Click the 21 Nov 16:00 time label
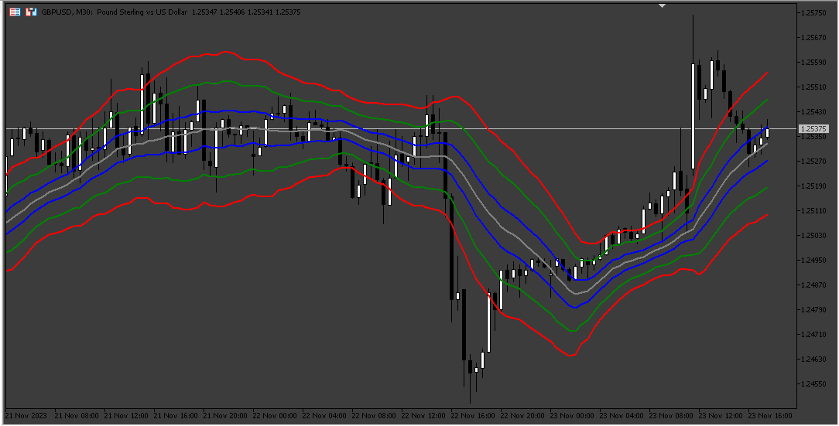The width and height of the screenshot is (839, 426). 176,416
